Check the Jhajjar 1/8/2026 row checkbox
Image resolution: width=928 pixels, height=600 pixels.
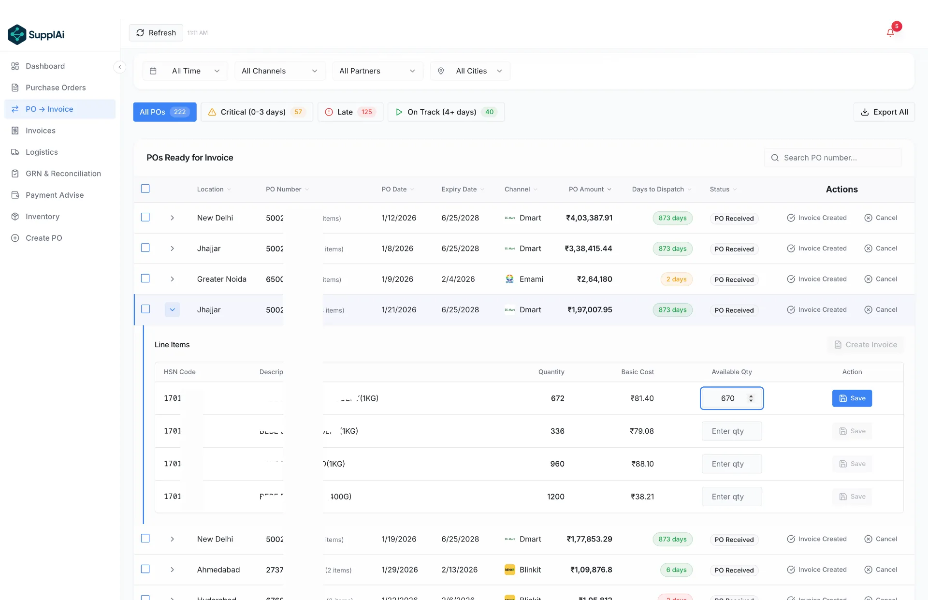click(145, 248)
